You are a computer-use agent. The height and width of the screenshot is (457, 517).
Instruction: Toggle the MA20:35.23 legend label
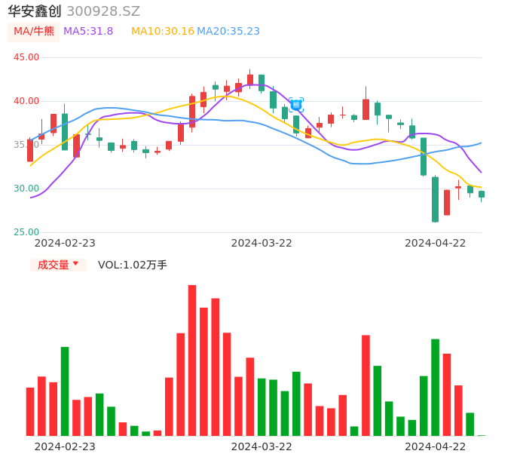point(228,31)
